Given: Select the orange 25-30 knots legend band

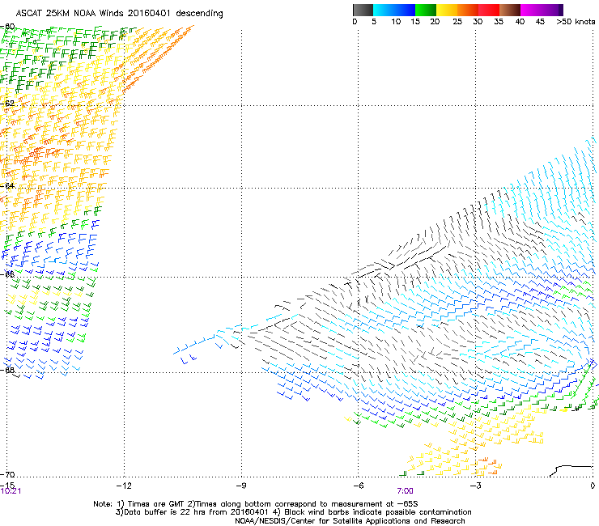Looking at the screenshot, I should click(x=468, y=10).
